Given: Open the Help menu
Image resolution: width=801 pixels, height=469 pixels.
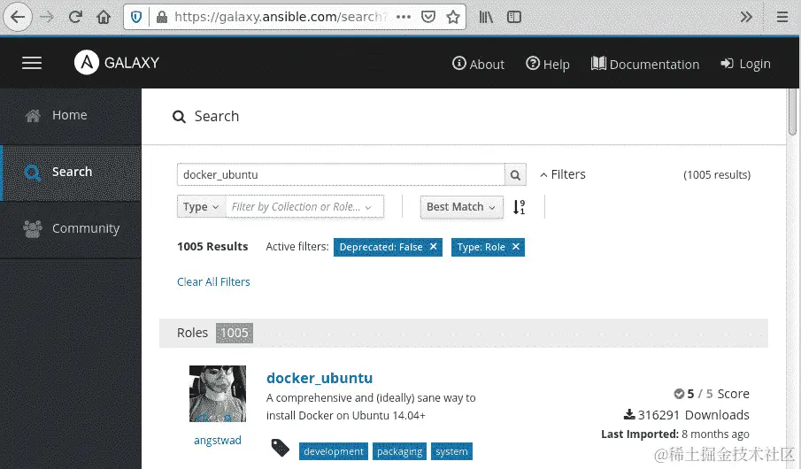Looking at the screenshot, I should (548, 64).
